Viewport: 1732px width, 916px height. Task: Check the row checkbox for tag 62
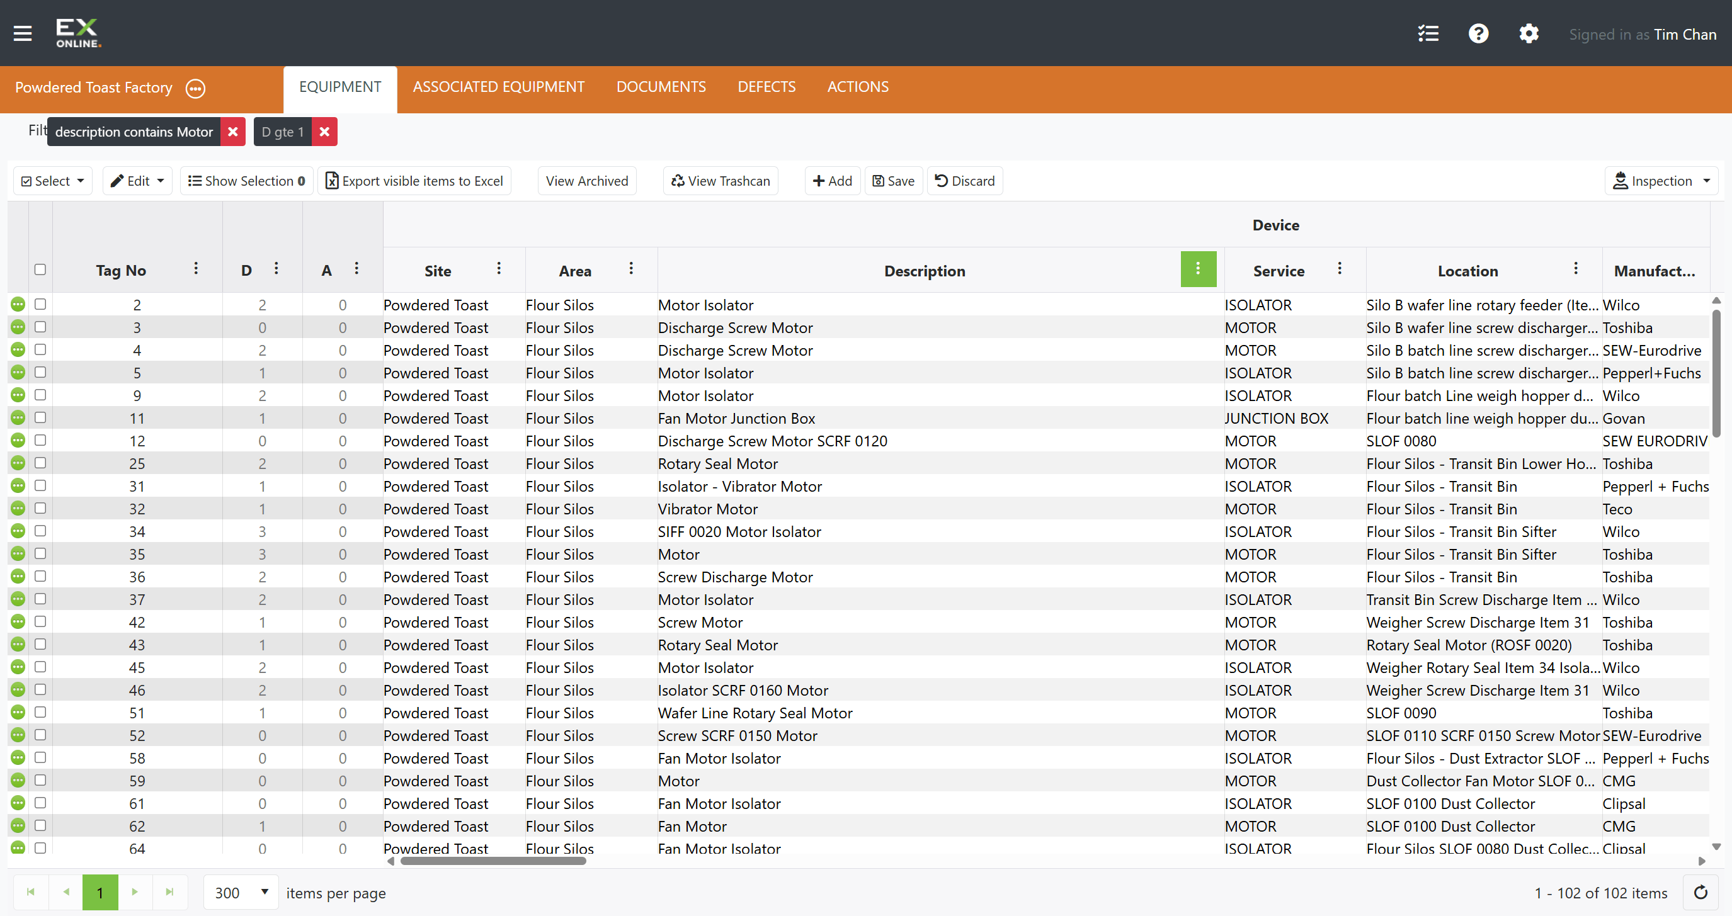click(40, 825)
